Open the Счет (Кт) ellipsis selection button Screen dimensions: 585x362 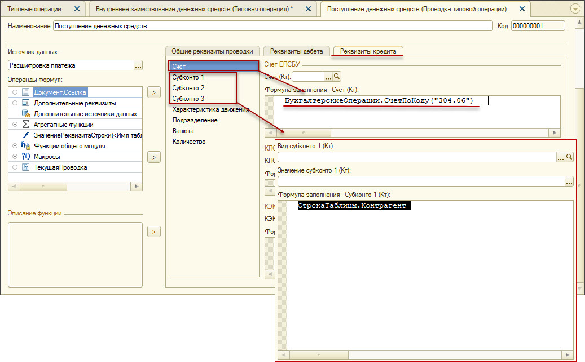coord(328,77)
